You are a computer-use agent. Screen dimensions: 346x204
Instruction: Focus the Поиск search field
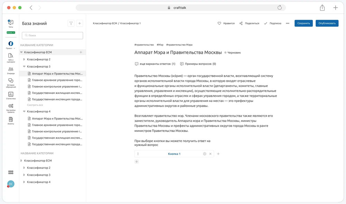coord(53,36)
